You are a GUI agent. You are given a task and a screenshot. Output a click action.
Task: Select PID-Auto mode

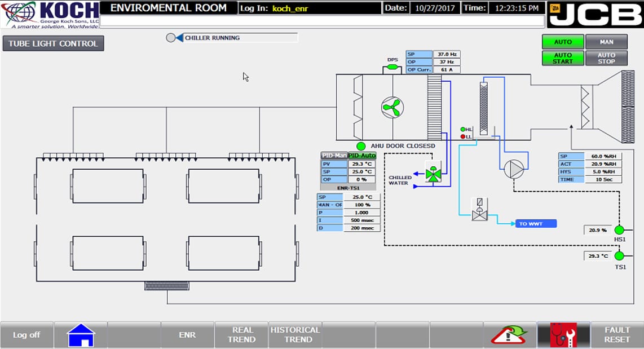click(362, 156)
